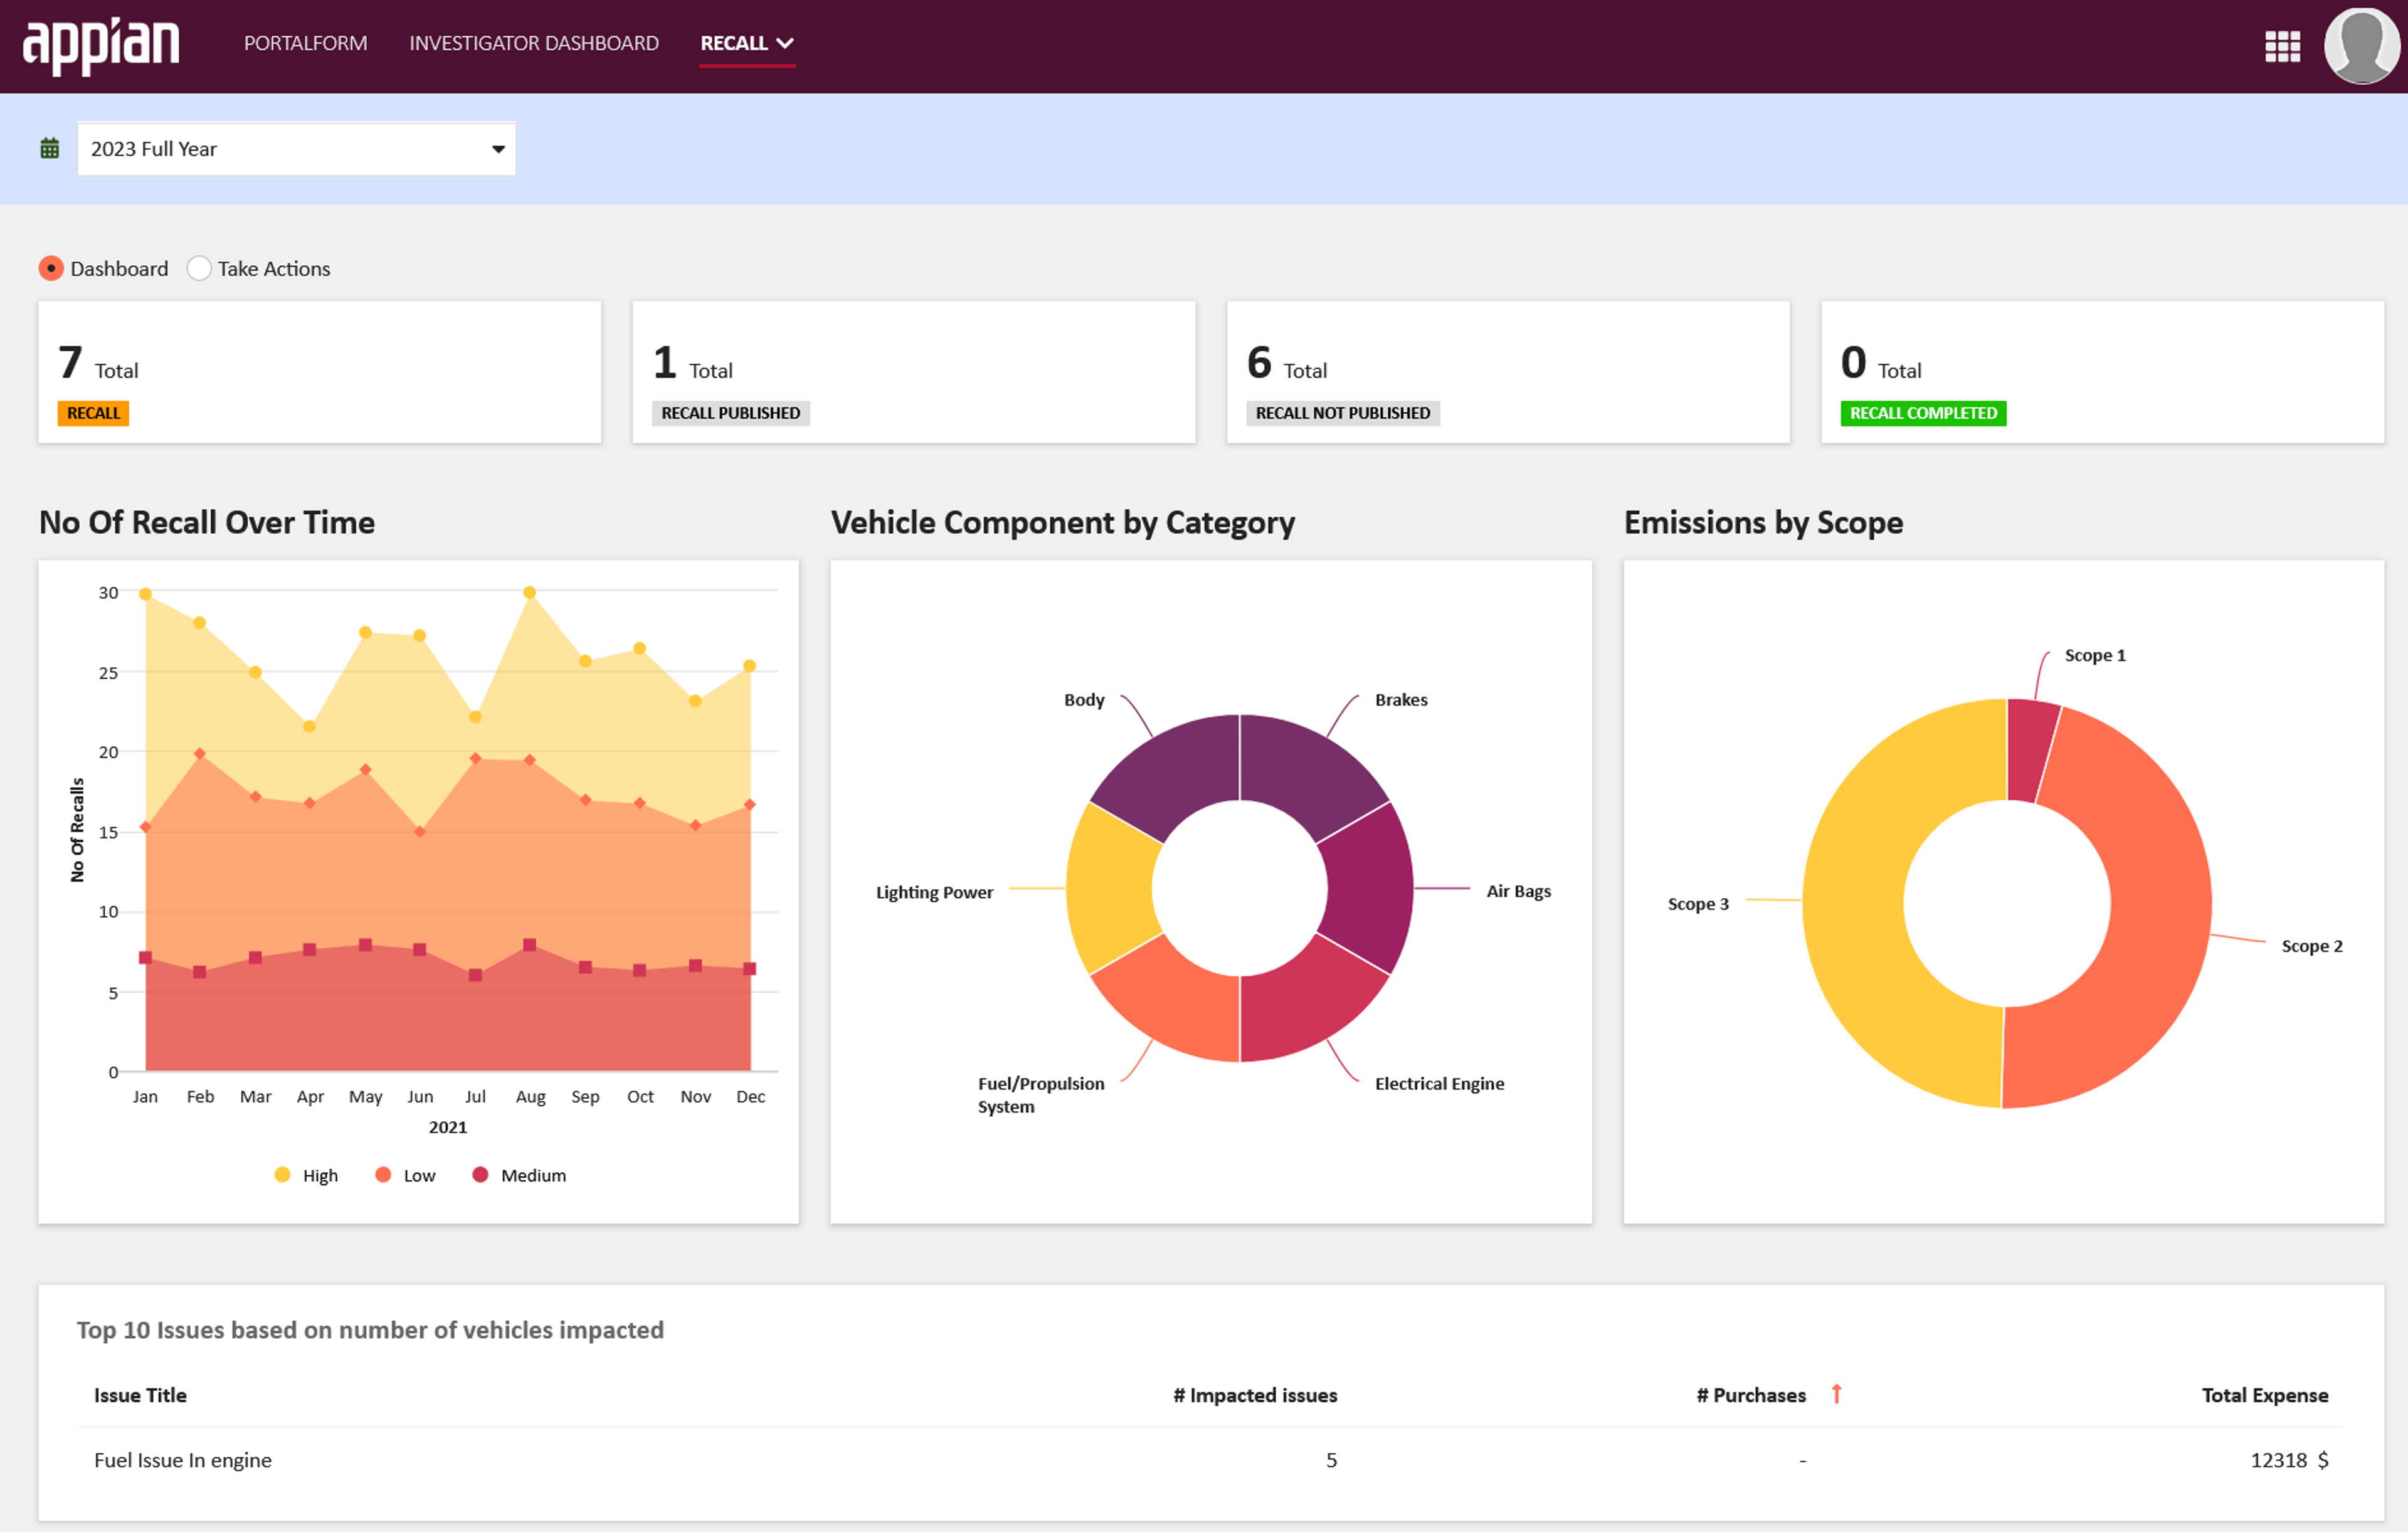
Task: Click the Lighting Power chart label
Action: (934, 892)
